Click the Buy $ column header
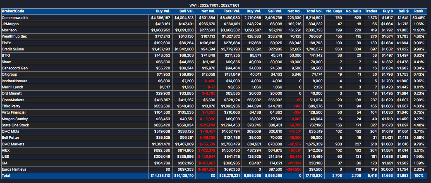 (x=388, y=11)
